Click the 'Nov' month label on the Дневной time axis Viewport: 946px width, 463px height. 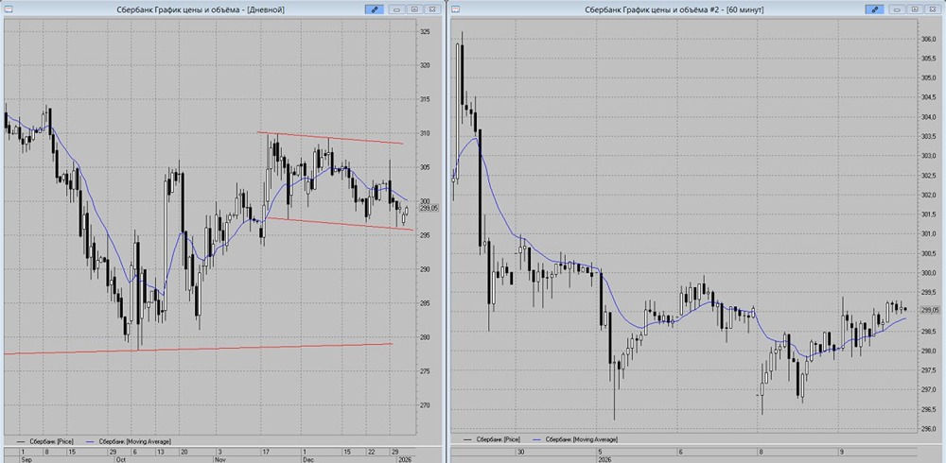tap(219, 459)
